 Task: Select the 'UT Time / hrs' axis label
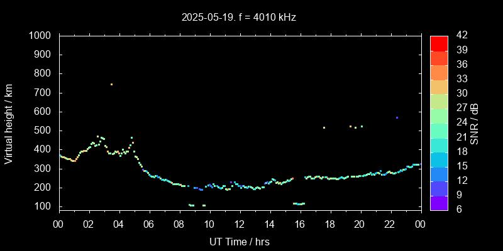[x=239, y=241]
